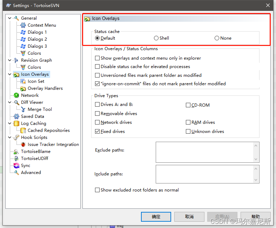Click the Colors icon under Revision Graph

(x=23, y=67)
